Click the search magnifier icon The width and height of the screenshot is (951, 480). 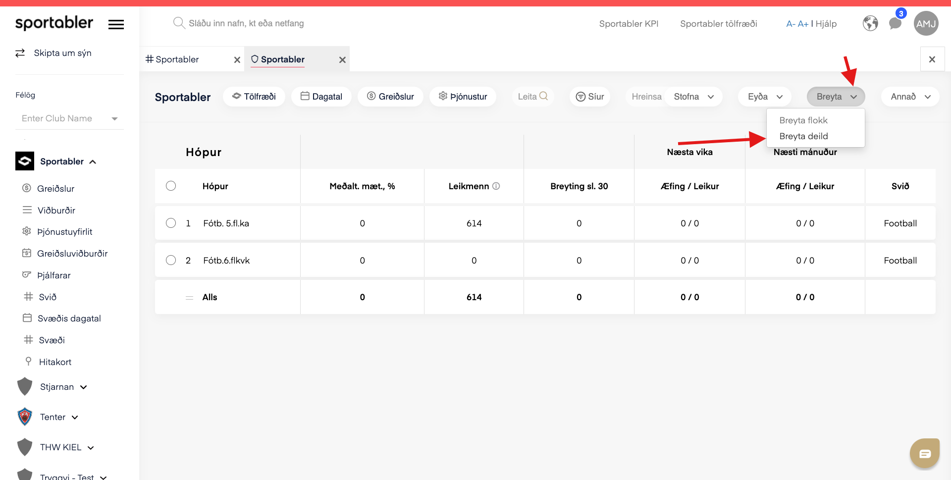[x=179, y=23]
